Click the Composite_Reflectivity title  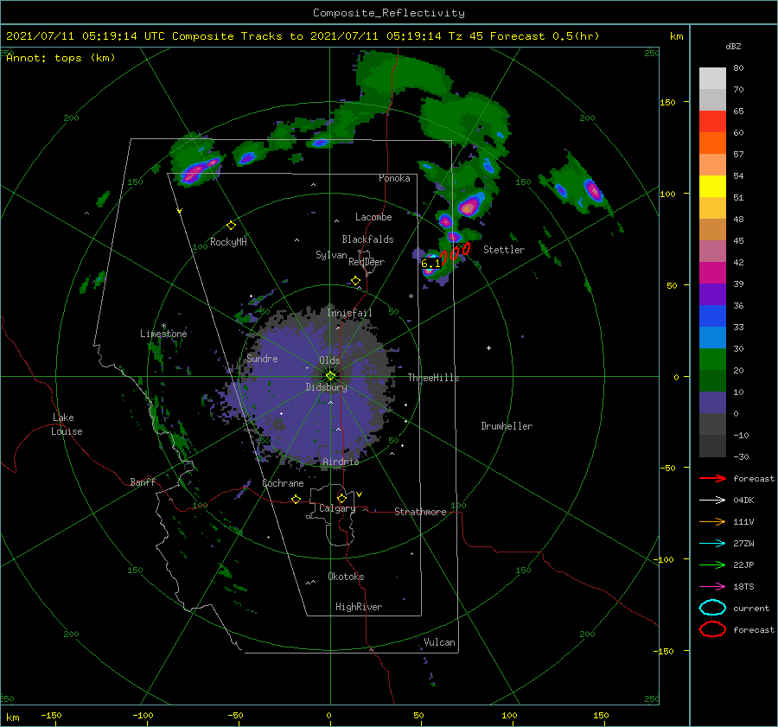tap(388, 13)
